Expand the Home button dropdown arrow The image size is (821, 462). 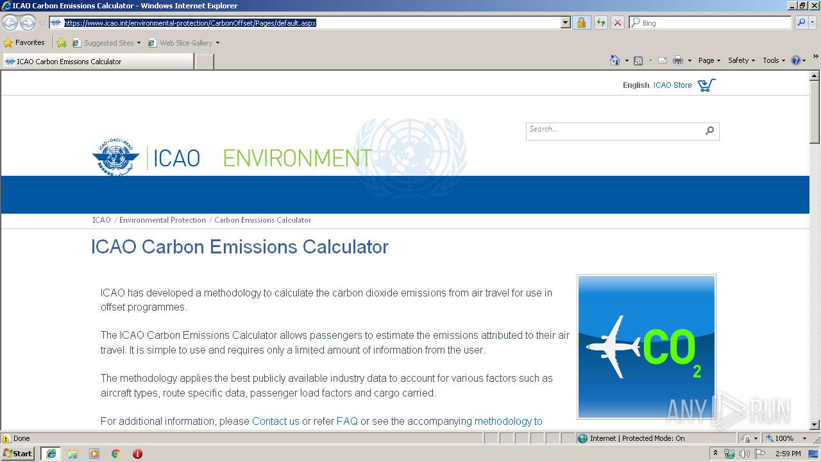tap(626, 60)
